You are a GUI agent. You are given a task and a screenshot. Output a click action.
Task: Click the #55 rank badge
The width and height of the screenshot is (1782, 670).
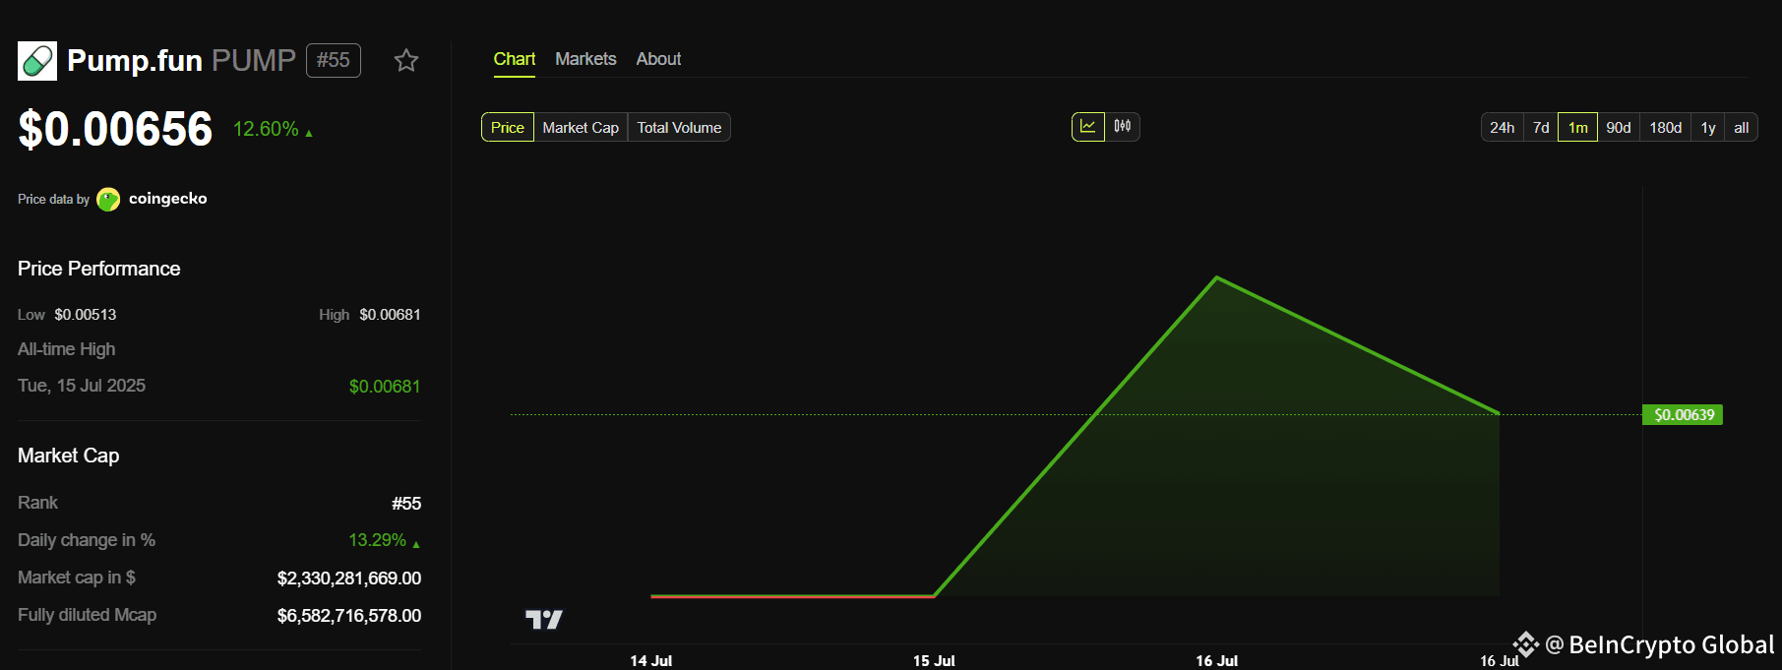pyautogui.click(x=334, y=60)
